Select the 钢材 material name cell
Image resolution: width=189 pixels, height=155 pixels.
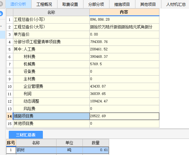36,150
